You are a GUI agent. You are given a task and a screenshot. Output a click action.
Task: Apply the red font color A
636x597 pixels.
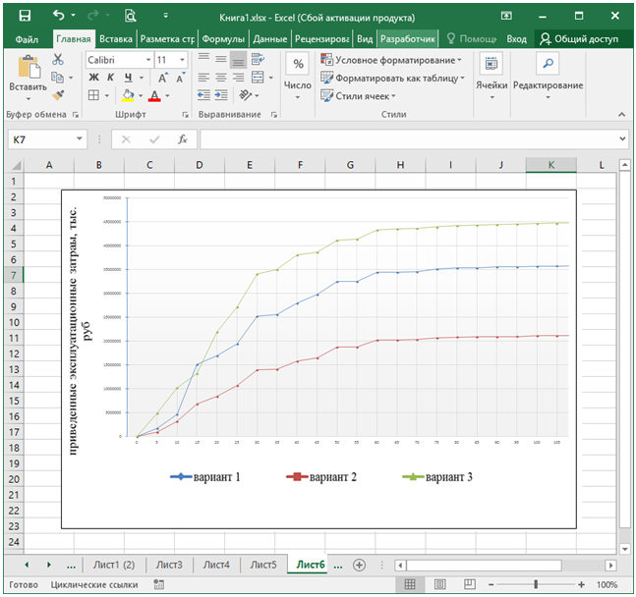click(x=154, y=95)
